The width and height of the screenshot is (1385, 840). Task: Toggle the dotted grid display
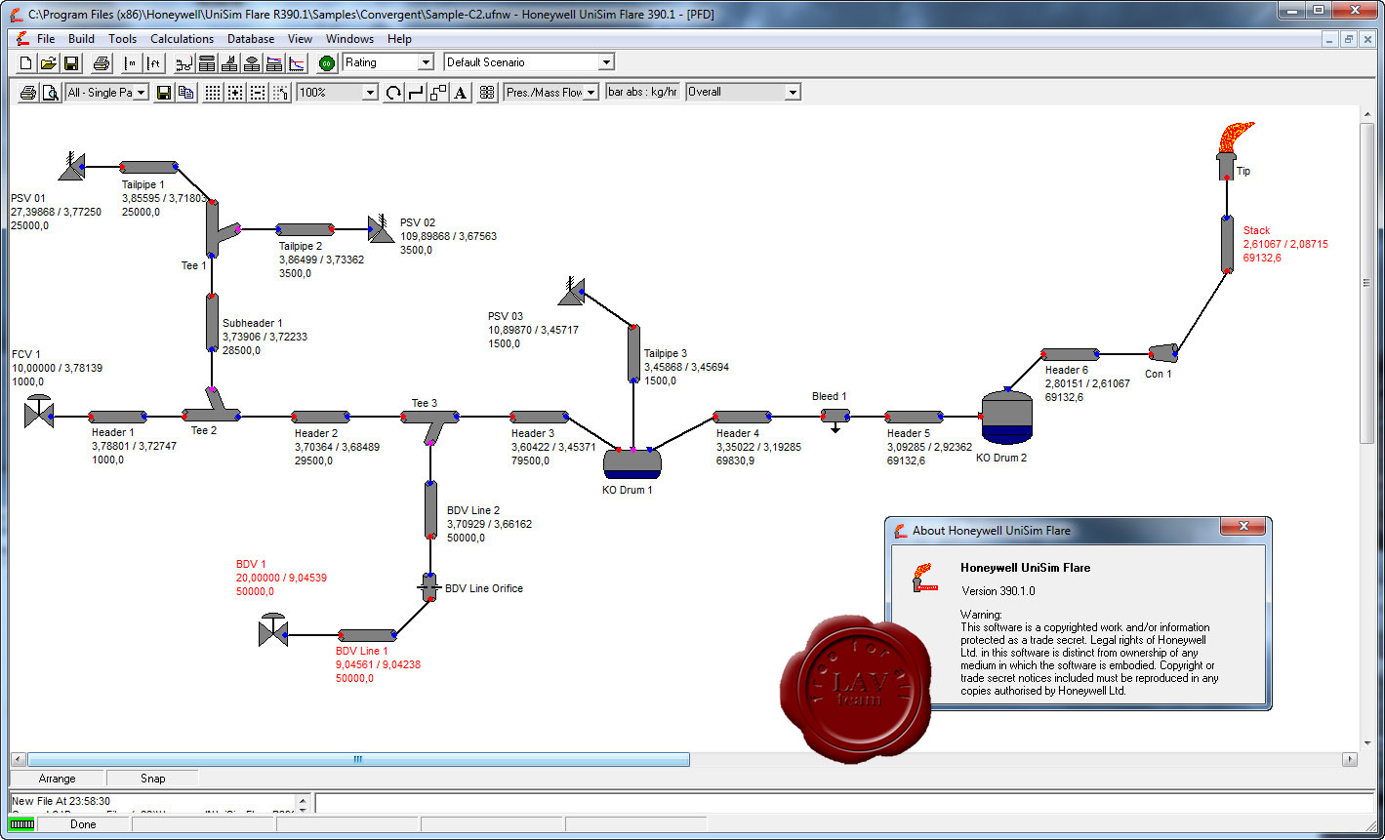coord(213,93)
